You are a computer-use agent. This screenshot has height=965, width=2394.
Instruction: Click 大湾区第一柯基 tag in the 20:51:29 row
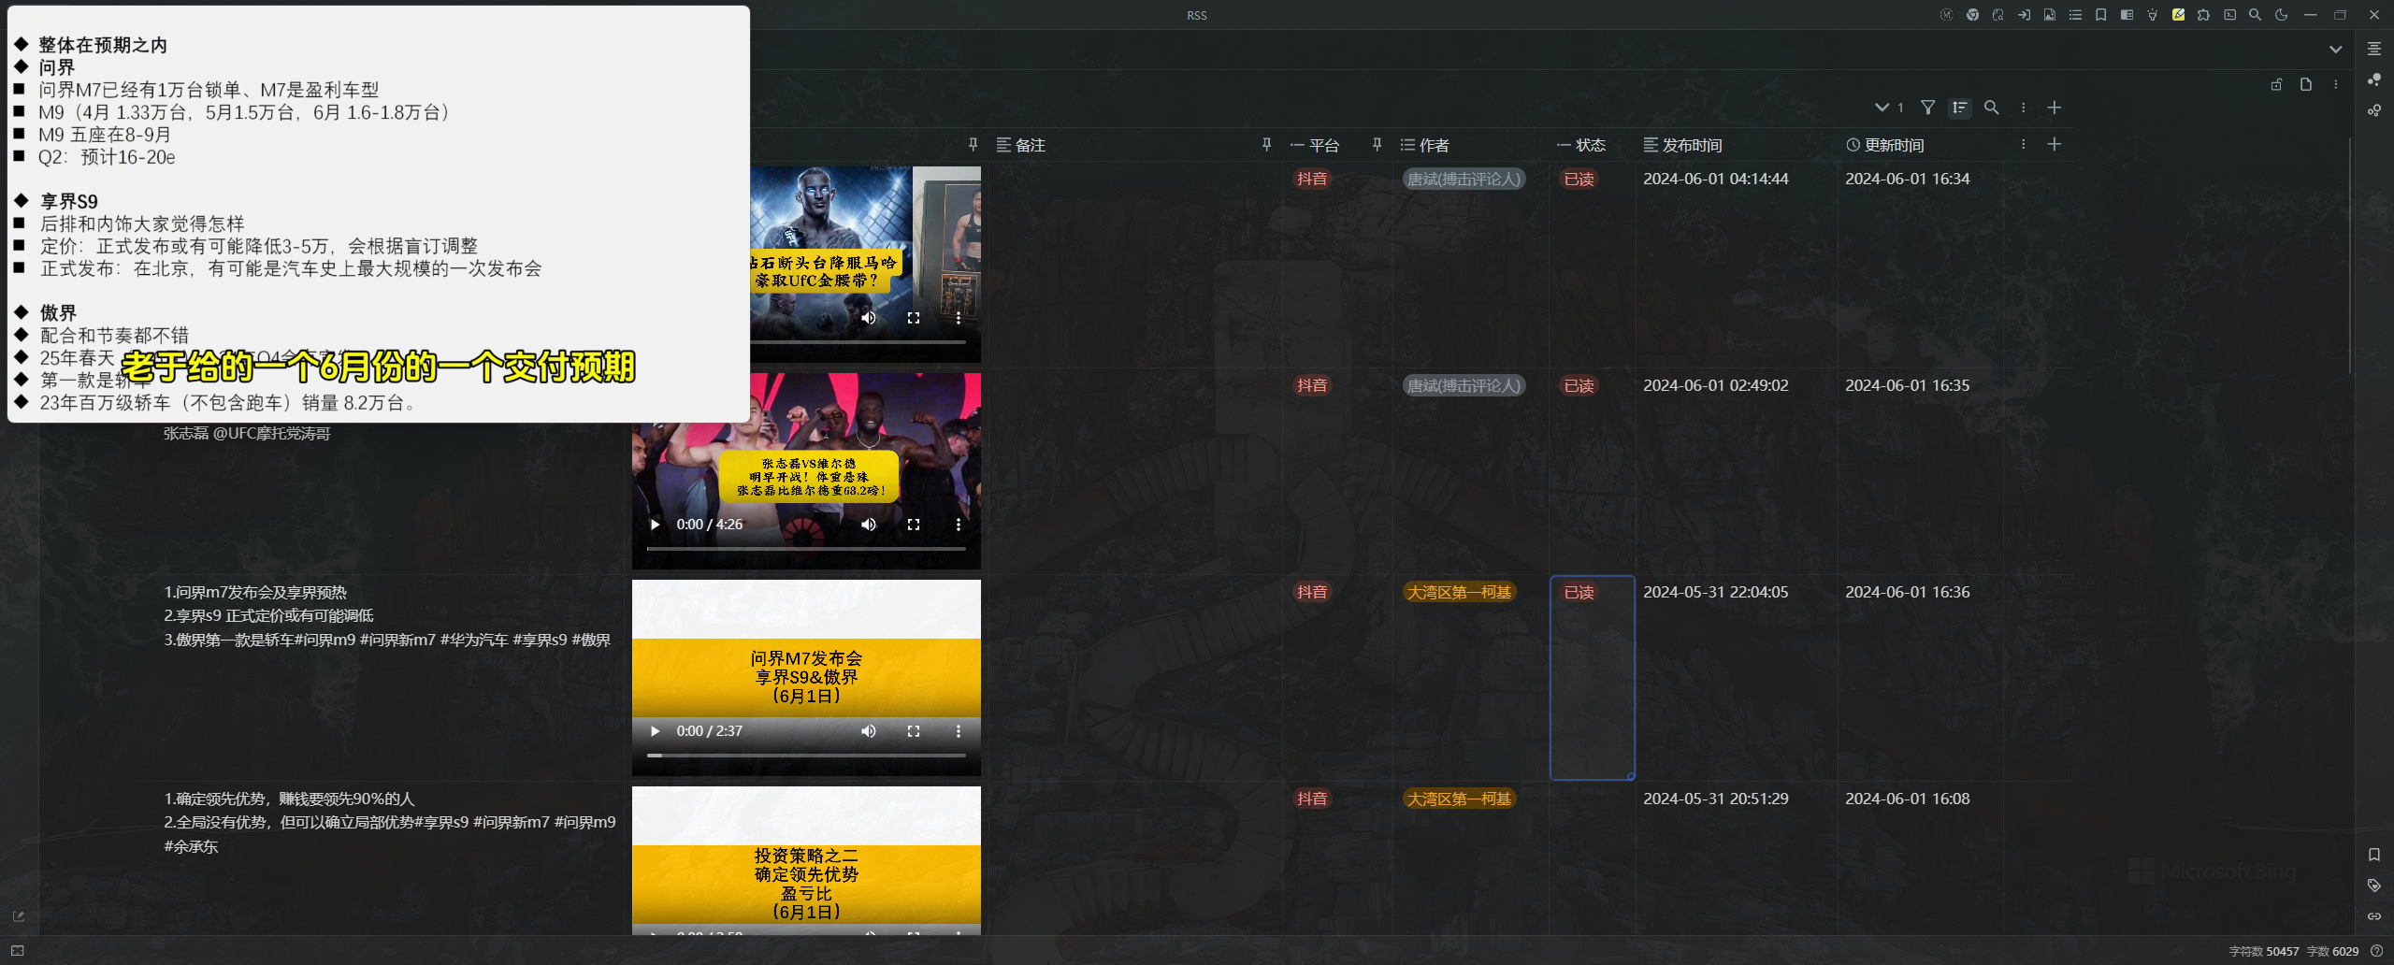pos(1460,799)
